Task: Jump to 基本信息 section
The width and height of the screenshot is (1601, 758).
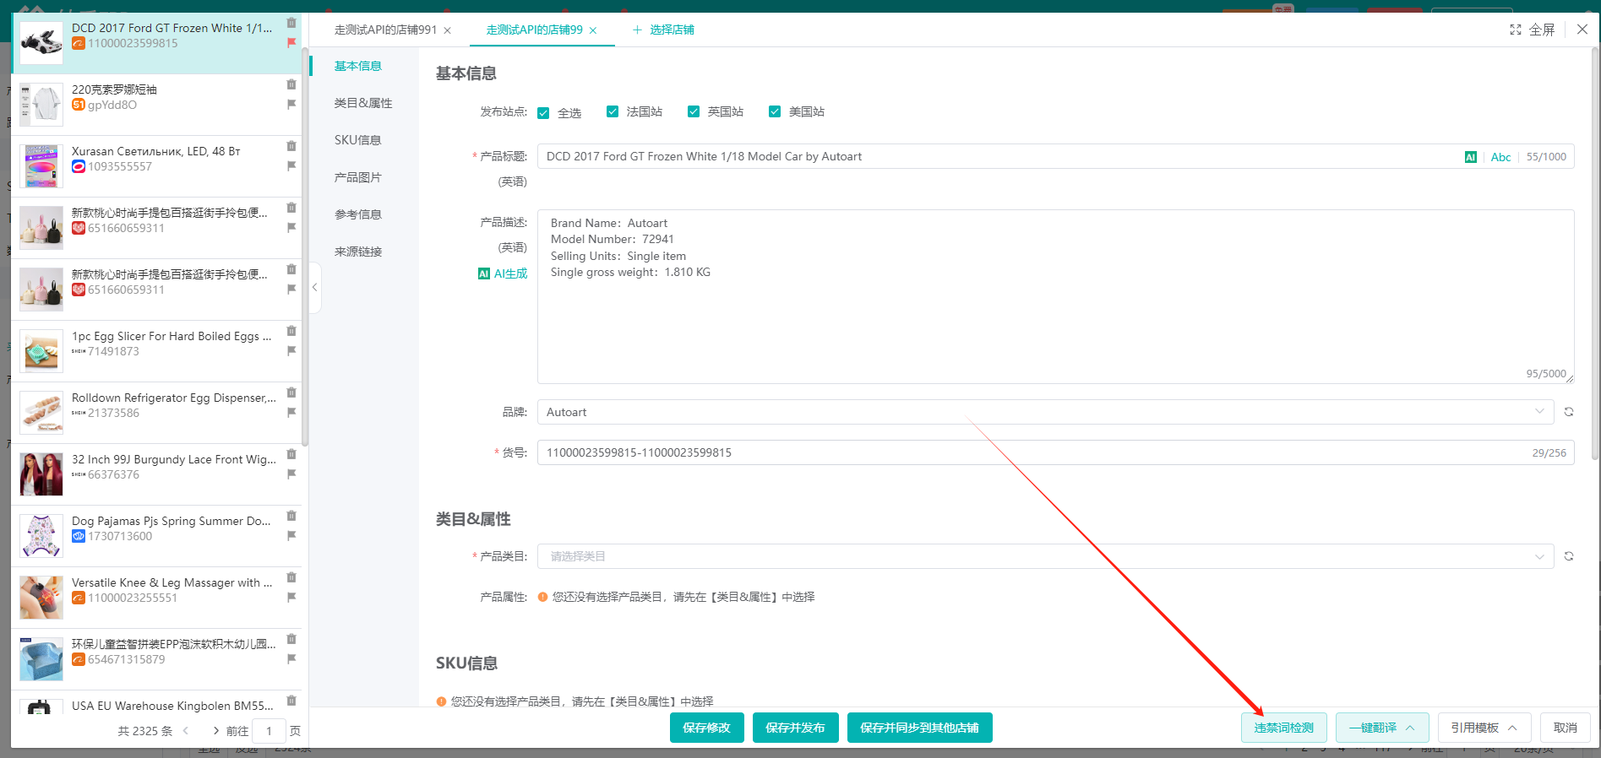Action: click(358, 66)
